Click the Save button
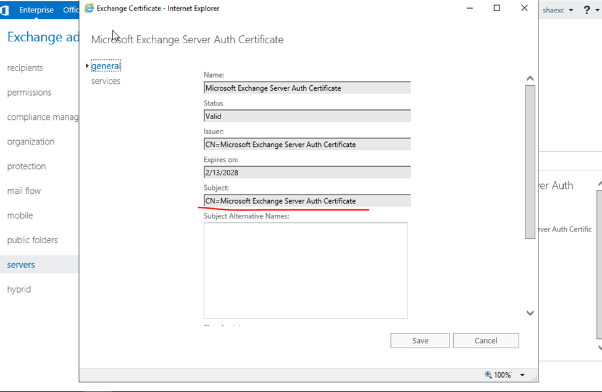 pos(420,341)
